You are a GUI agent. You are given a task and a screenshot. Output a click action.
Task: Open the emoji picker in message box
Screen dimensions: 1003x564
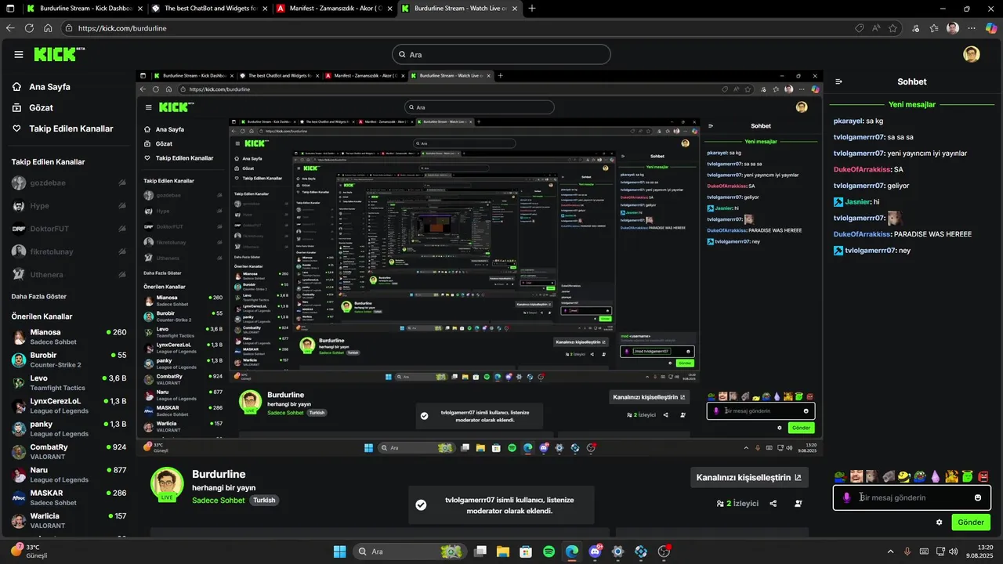coord(978,497)
